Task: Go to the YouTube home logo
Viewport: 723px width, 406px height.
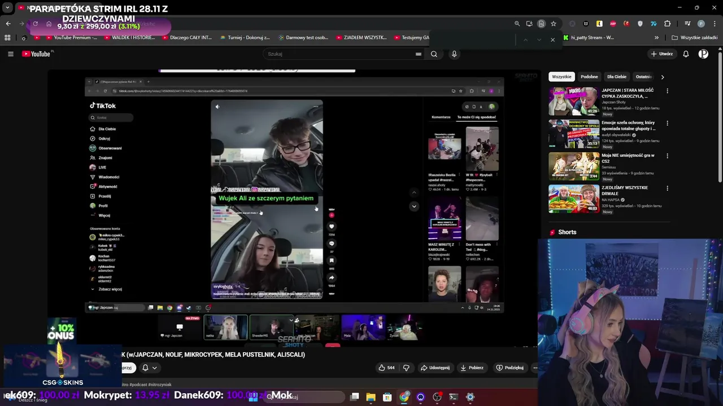Action: (37, 54)
